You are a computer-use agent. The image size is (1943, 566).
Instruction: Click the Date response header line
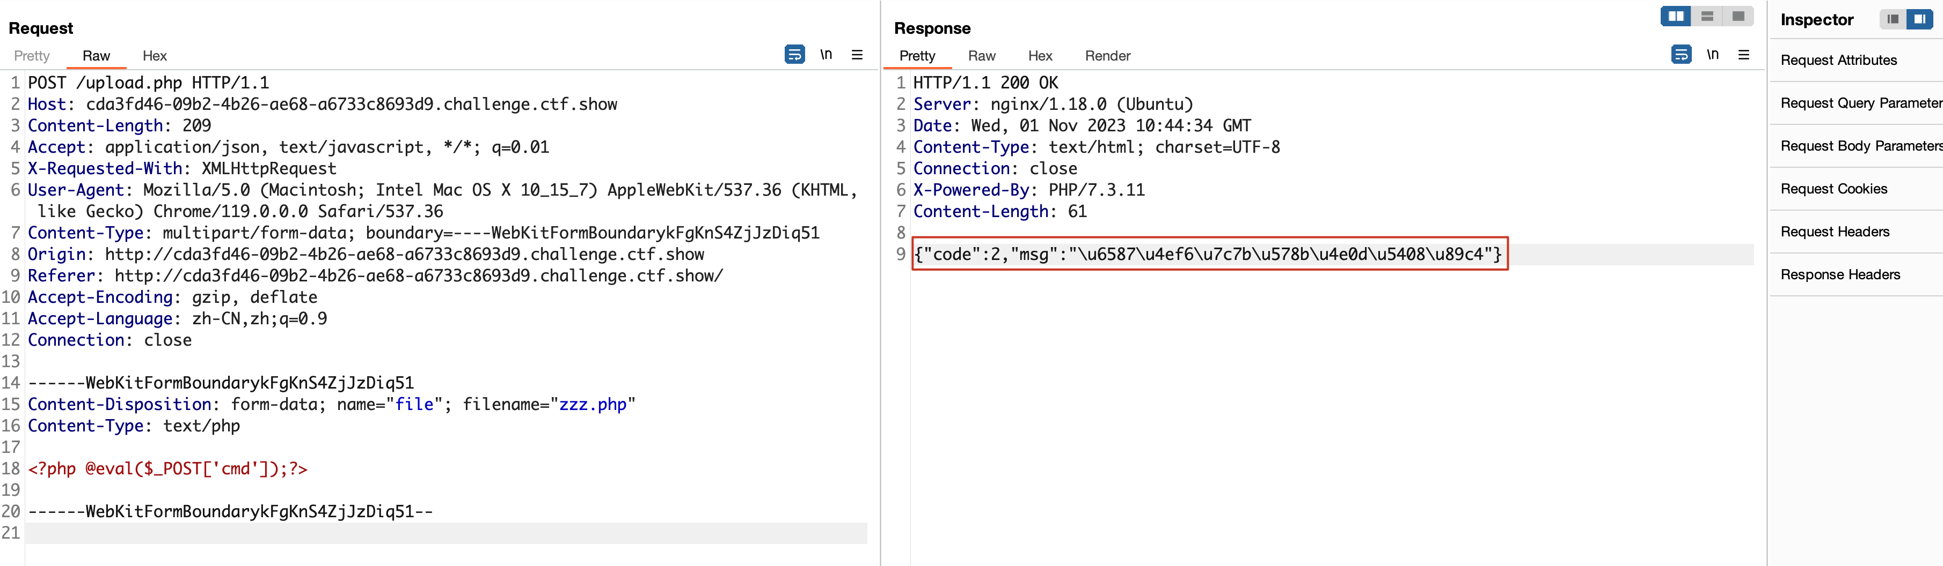1083,126
